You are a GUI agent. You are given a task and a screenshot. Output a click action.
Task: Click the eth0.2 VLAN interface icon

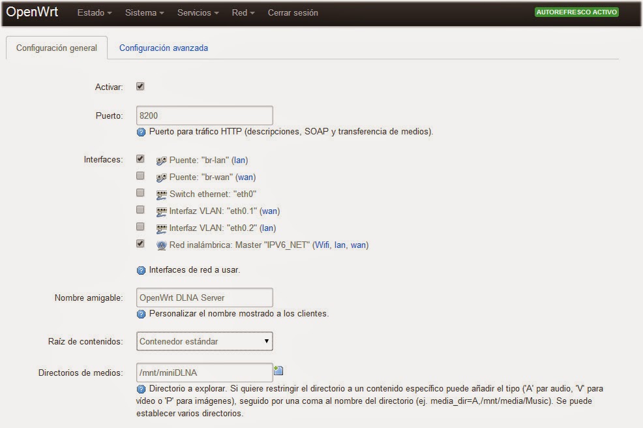point(162,228)
